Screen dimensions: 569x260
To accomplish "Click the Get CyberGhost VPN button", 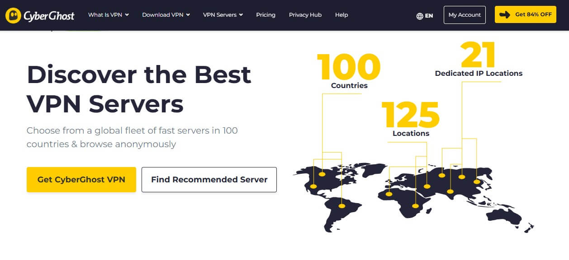I will [81, 179].
